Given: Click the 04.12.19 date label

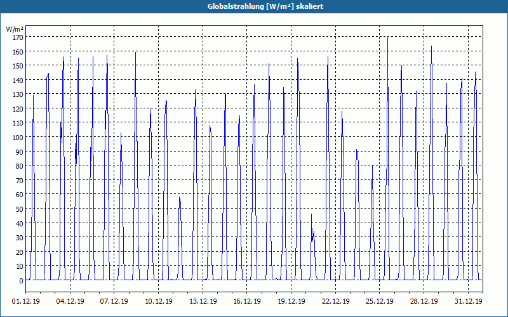Looking at the screenshot, I should (70, 301).
